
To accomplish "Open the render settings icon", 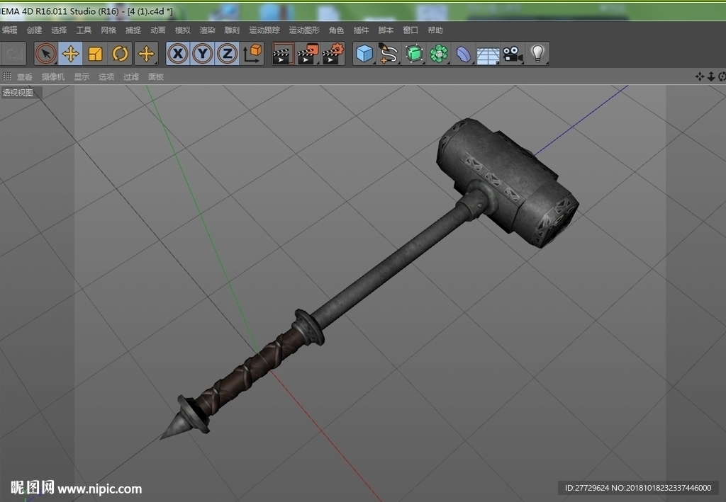I will click(333, 54).
